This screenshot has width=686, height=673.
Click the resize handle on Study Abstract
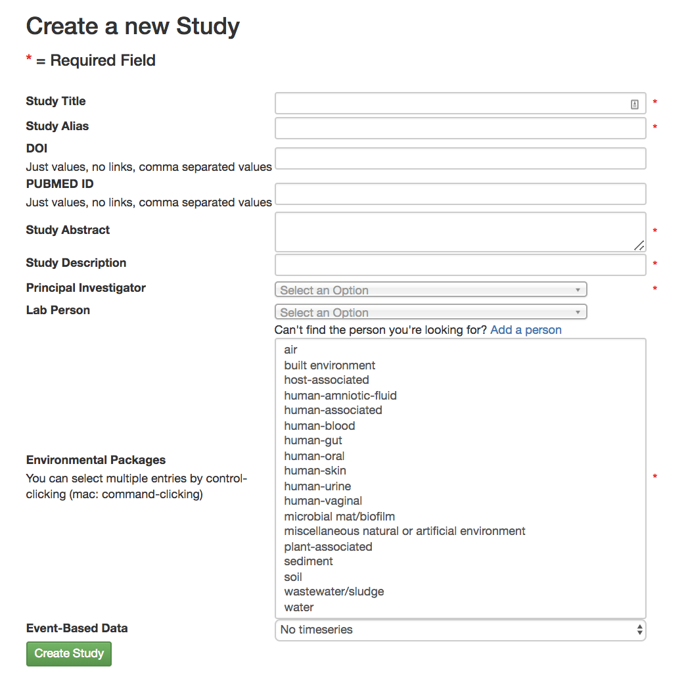[638, 246]
